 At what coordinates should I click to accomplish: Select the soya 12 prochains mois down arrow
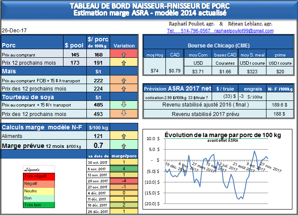(x=124, y=114)
